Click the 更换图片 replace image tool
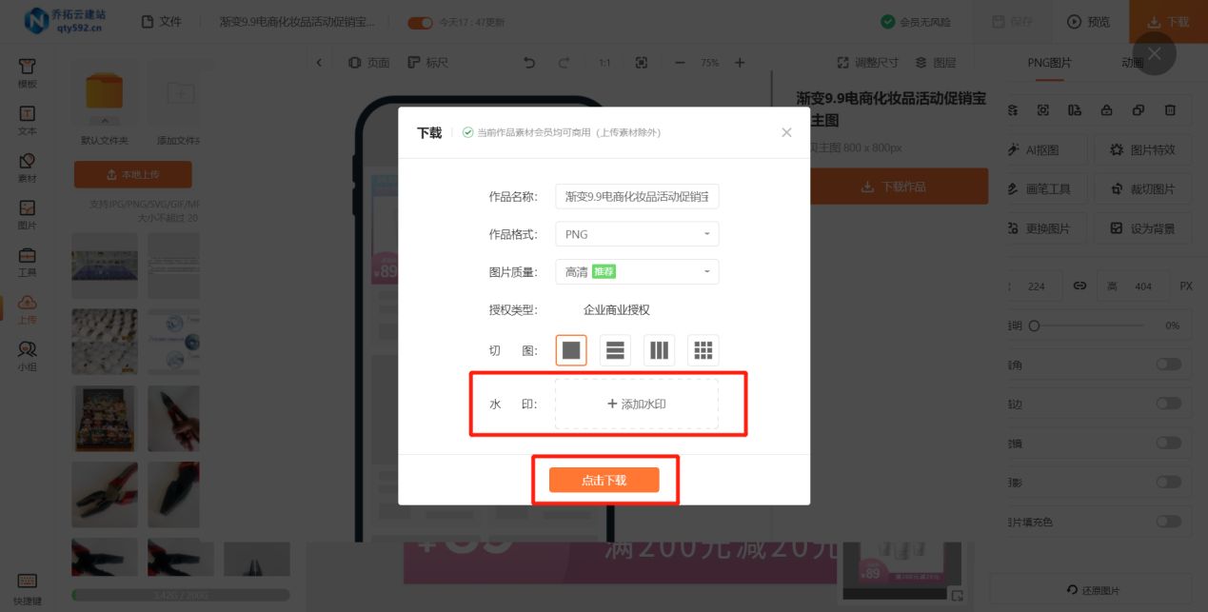 (1039, 227)
